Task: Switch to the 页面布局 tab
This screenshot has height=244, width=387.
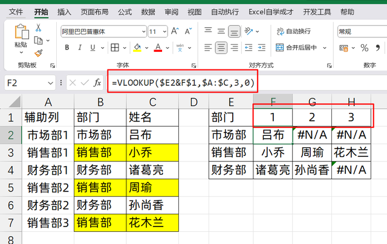Action: click(94, 12)
